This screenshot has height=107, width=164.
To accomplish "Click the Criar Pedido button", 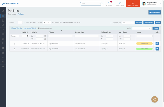I will 155,13.
